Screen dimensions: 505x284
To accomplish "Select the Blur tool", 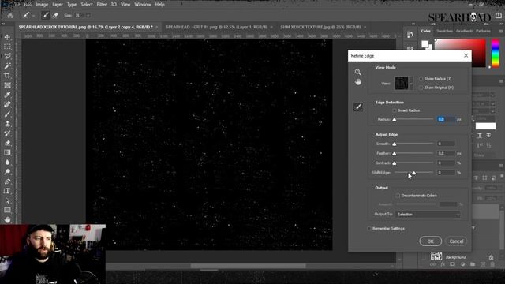I will click(7, 163).
